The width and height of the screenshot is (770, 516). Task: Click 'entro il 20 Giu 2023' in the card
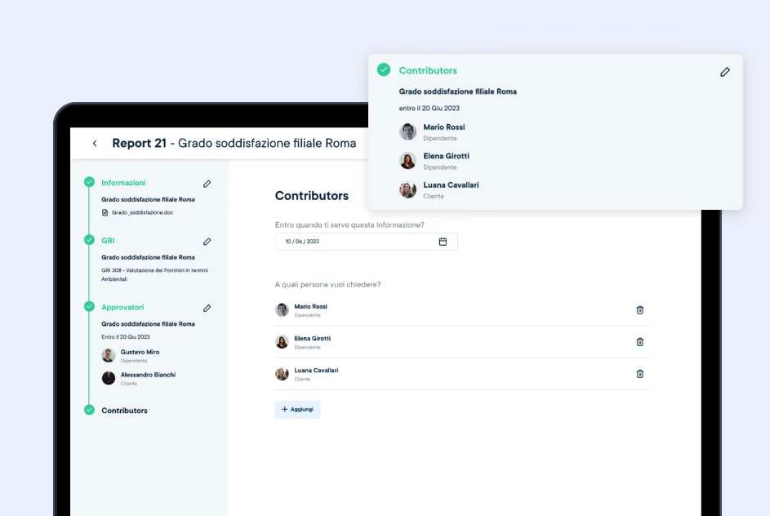pyautogui.click(x=430, y=108)
